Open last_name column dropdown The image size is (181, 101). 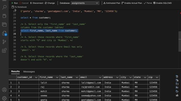pyautogui.click(x=77, y=77)
